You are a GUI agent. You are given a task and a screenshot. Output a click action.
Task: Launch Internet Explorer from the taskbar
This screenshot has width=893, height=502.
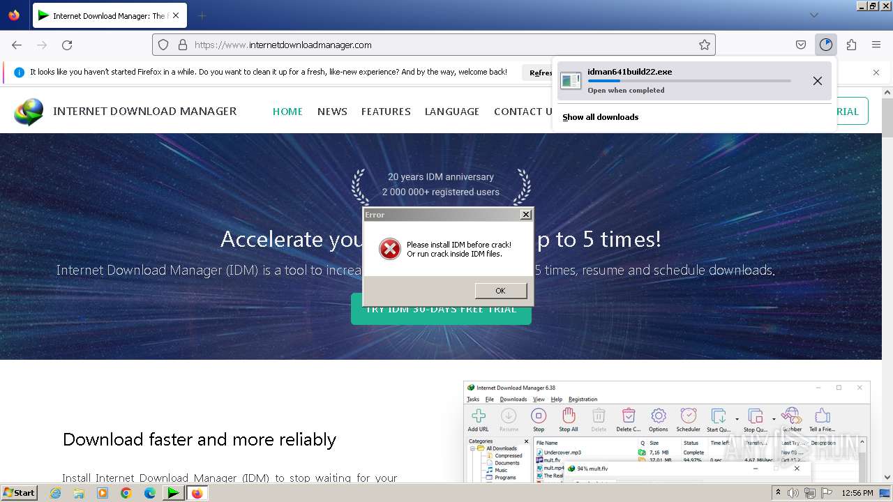pyautogui.click(x=56, y=493)
